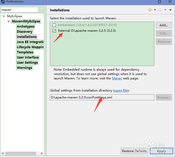Close the Preferences window
Image resolution: width=175 pixels, height=157 pixels.
[x=170, y=2]
